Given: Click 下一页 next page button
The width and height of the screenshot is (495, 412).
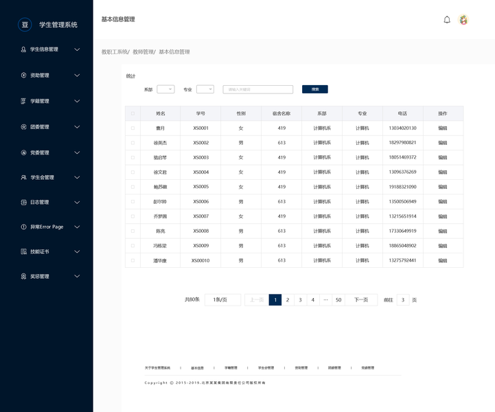Looking at the screenshot, I should point(361,299).
